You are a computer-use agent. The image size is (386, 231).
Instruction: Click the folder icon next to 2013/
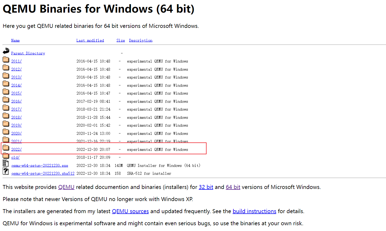(6, 75)
